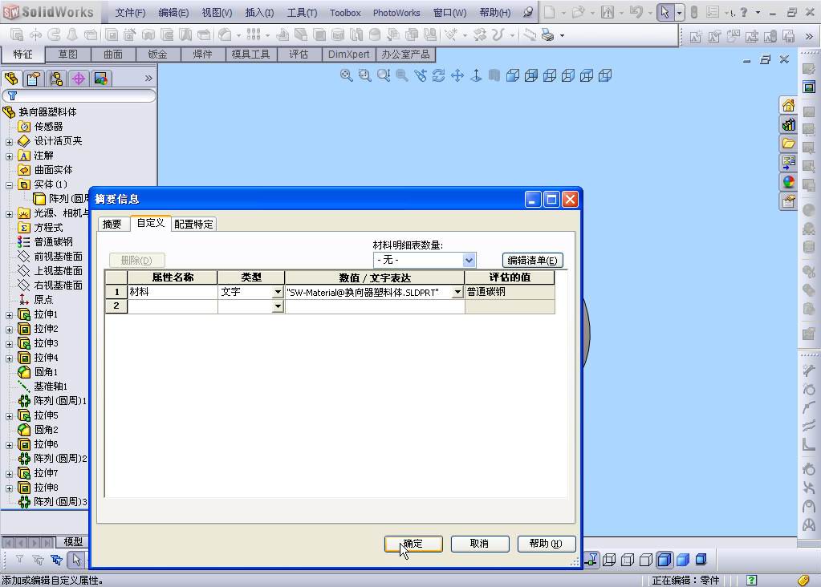Switch to the 模型 tab at bottom
The width and height of the screenshot is (821, 587).
[73, 542]
